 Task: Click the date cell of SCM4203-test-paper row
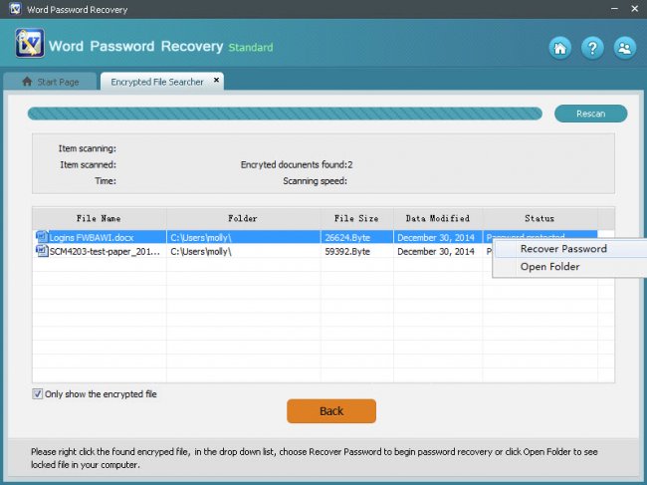point(436,251)
